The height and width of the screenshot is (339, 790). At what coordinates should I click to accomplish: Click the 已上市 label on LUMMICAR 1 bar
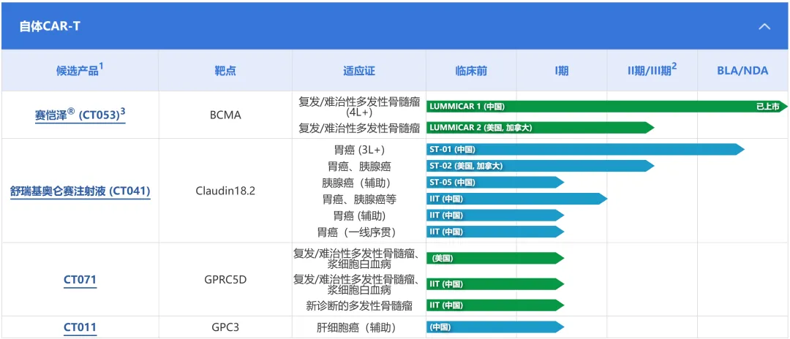coord(768,107)
